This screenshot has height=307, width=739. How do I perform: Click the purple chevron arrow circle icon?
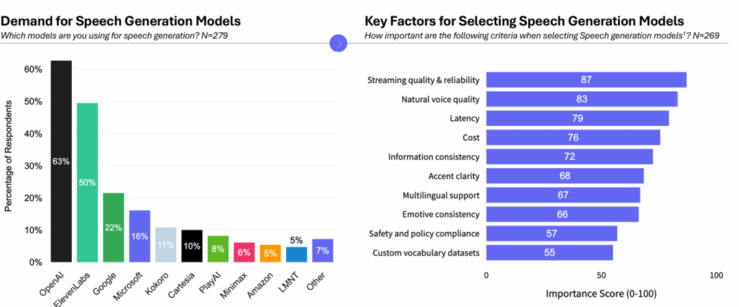click(x=339, y=43)
